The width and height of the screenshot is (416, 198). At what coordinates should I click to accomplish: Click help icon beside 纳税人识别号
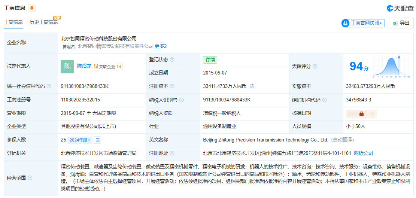click(182, 100)
